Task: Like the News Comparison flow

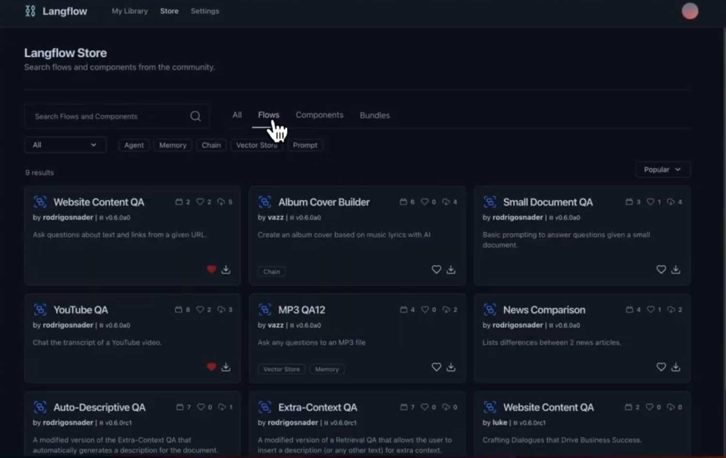Action: (x=661, y=367)
